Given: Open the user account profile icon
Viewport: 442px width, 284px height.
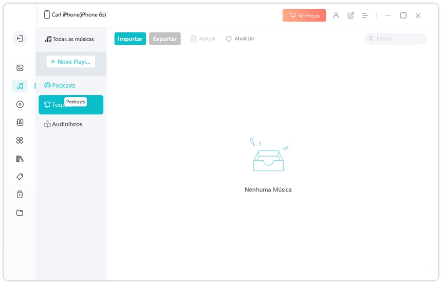Looking at the screenshot, I should [x=336, y=15].
